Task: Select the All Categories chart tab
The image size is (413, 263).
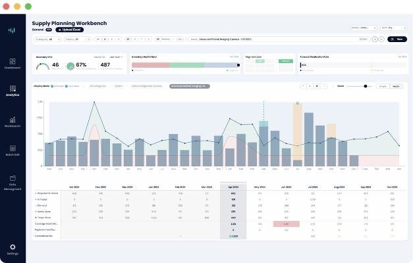Action: [99, 86]
